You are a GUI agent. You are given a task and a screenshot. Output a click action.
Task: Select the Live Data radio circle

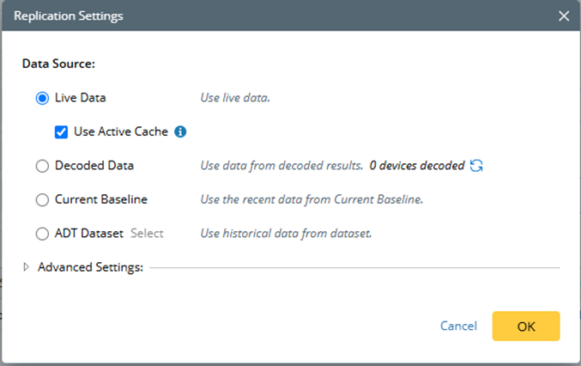[x=42, y=98]
